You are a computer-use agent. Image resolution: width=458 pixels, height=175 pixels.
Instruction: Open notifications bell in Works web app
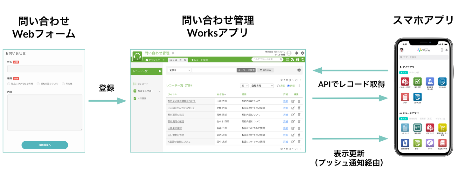point(297,53)
